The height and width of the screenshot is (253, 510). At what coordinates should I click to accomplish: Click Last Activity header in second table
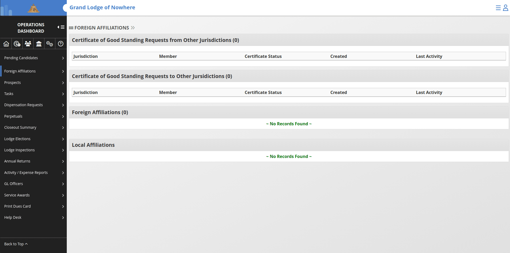coord(429,92)
